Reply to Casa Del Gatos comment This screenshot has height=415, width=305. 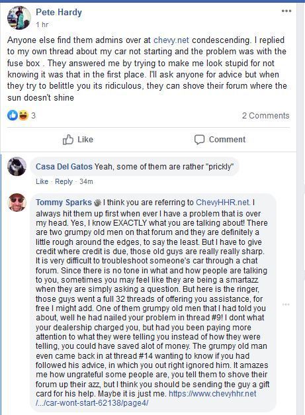(64, 181)
